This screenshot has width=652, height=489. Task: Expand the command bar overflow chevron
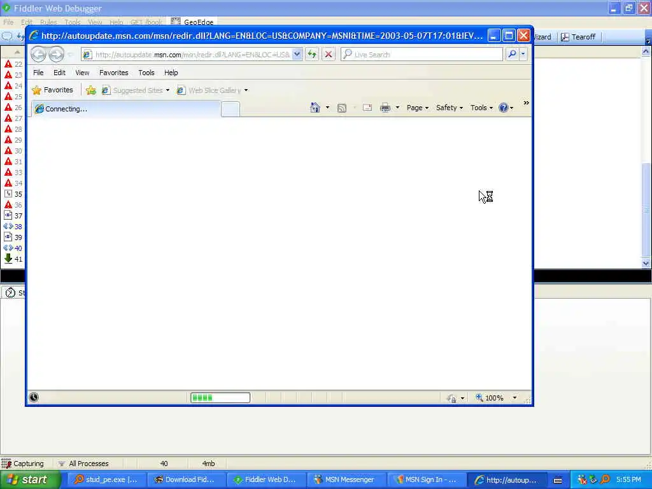coord(526,103)
